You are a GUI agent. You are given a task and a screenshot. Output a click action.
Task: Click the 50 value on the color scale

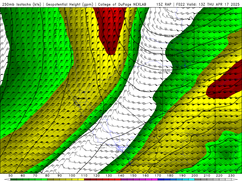point(11,176)
